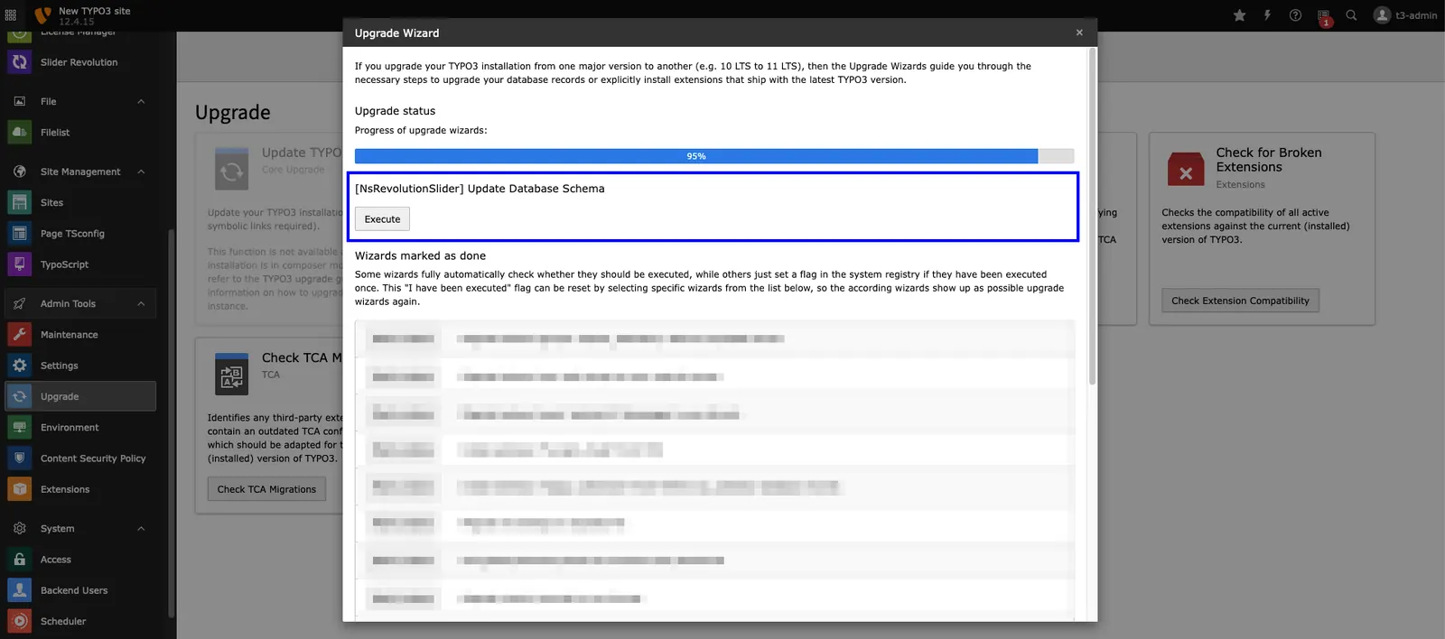Viewport: 1445px width, 639px height.
Task: Click the Scheduler module icon
Action: click(x=20, y=621)
